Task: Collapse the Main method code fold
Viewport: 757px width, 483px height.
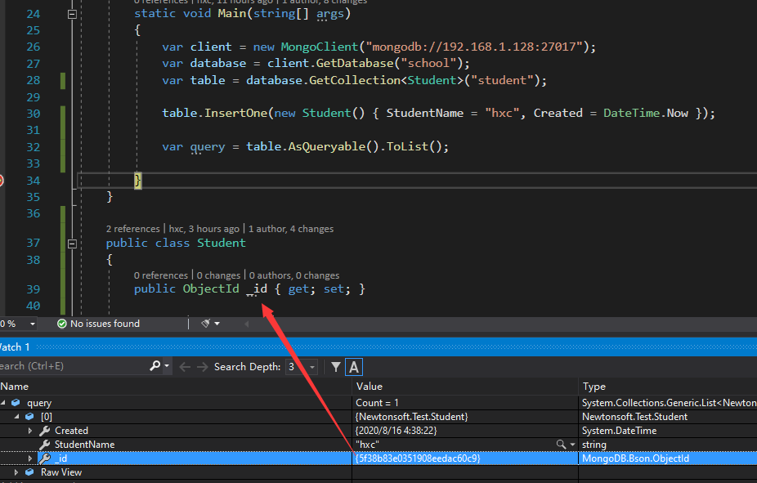Action: coord(73,14)
